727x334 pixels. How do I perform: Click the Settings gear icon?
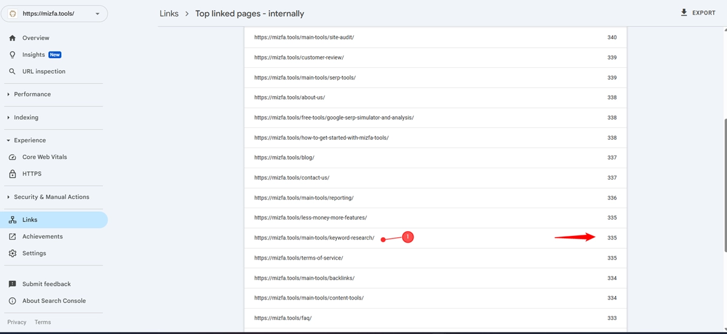click(x=12, y=254)
